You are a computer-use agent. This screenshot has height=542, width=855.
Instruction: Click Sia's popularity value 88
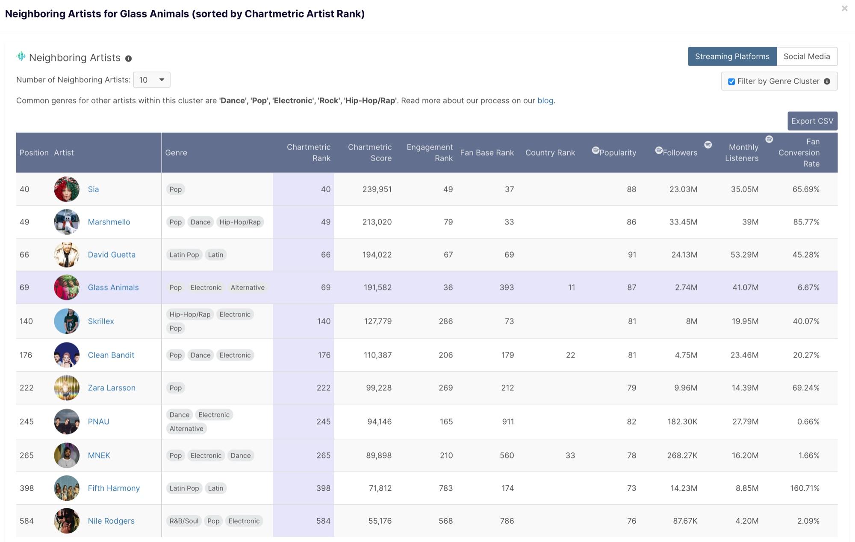click(x=631, y=189)
